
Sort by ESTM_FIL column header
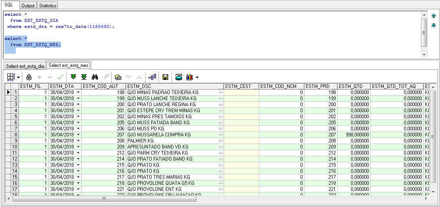click(x=34, y=86)
